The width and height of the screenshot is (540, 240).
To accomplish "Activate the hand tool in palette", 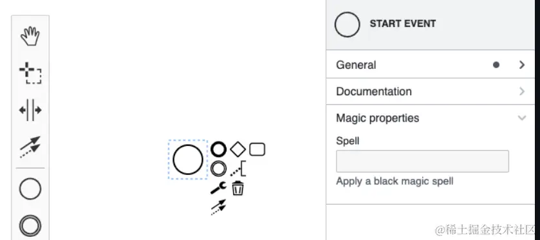I will [x=30, y=37].
